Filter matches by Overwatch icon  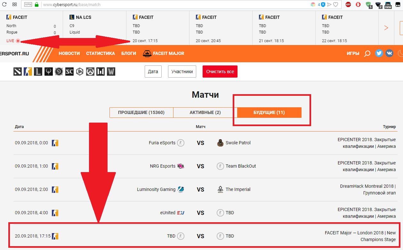tap(90, 72)
